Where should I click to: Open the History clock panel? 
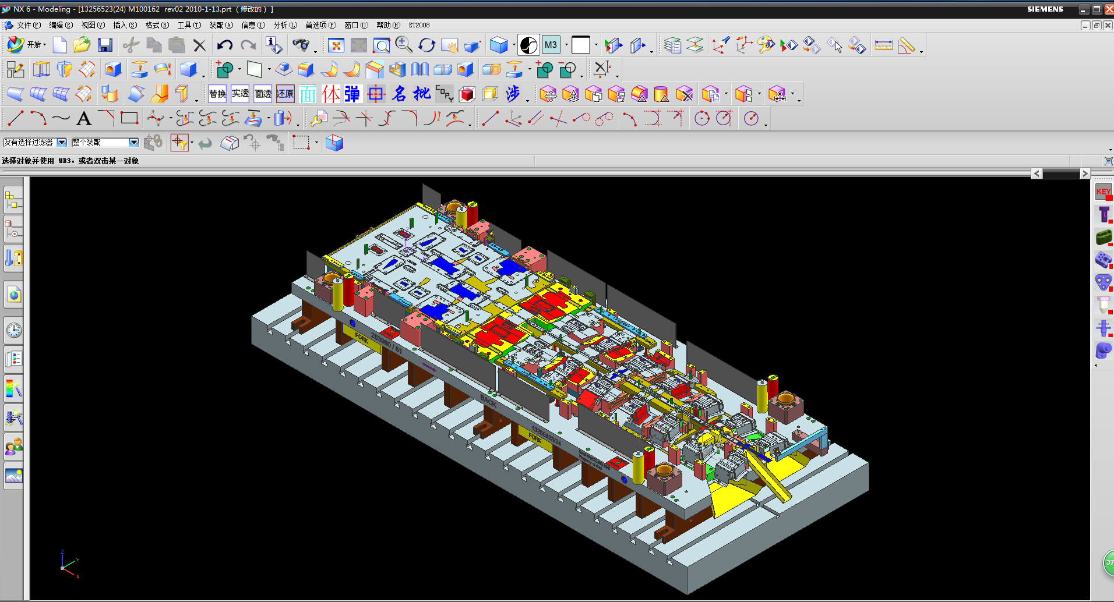pyautogui.click(x=14, y=330)
